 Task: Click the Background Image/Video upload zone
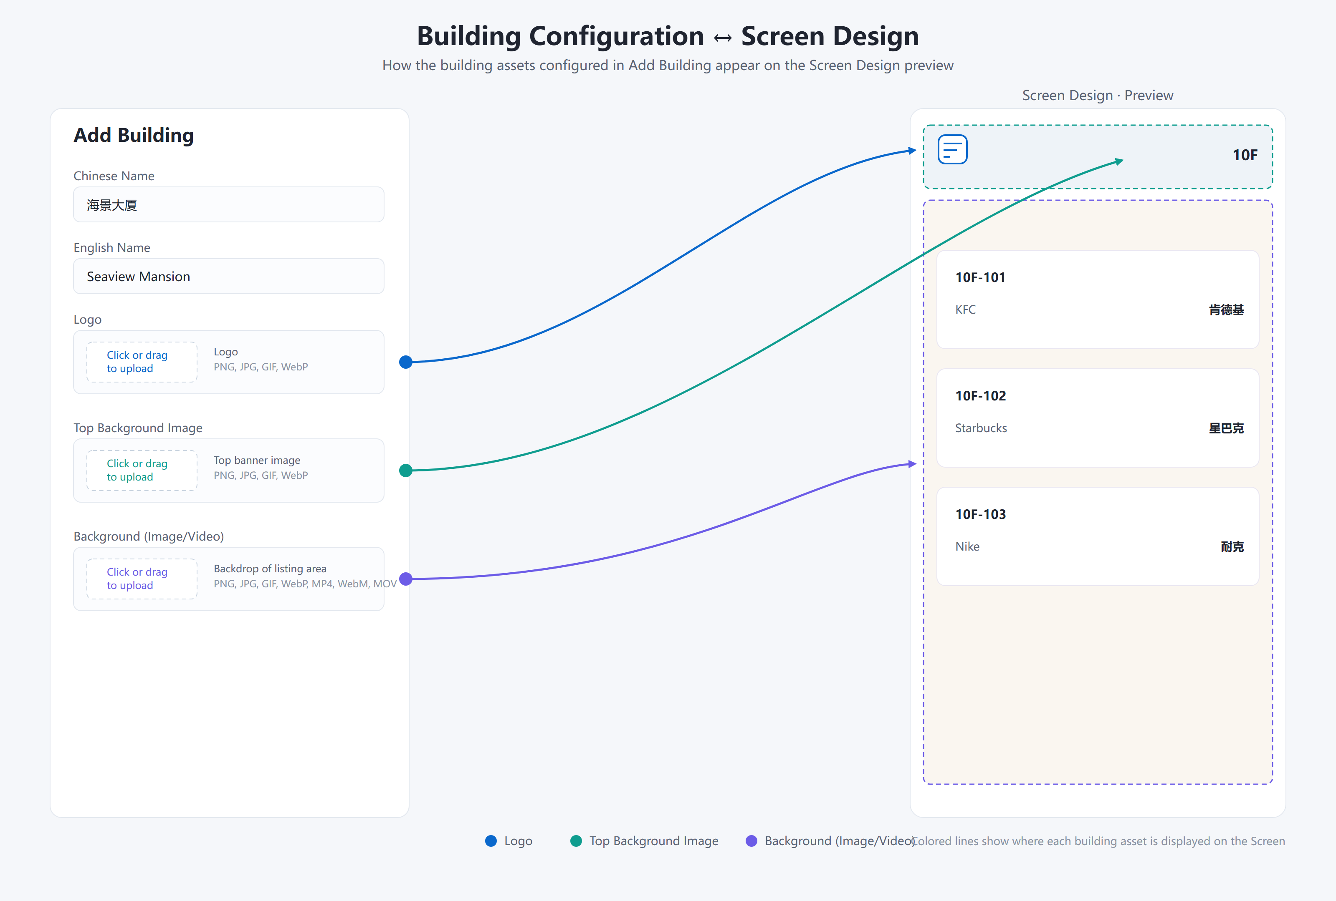142,579
